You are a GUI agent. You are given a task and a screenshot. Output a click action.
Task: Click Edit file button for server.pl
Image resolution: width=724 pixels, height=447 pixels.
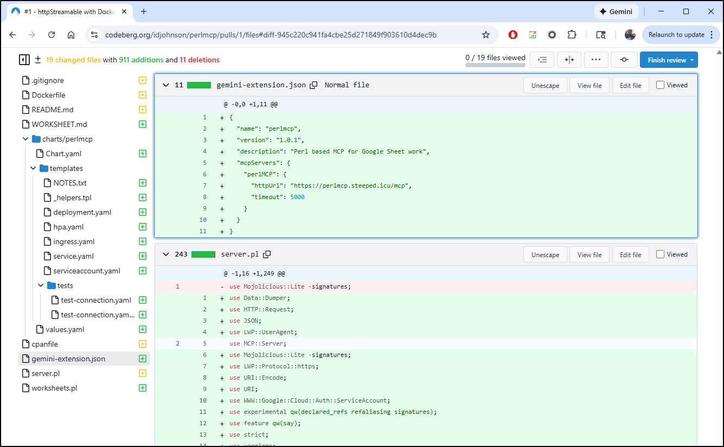tap(630, 254)
